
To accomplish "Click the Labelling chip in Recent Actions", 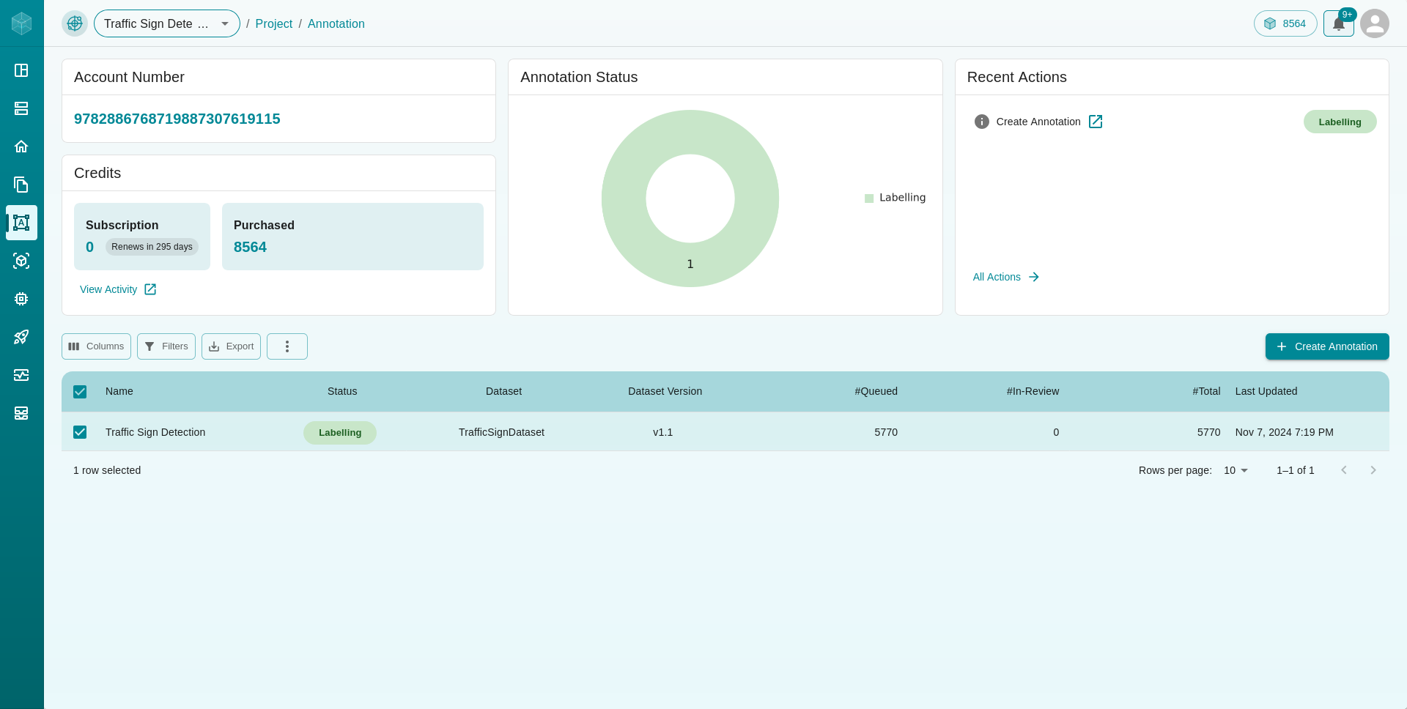I will (x=1340, y=122).
